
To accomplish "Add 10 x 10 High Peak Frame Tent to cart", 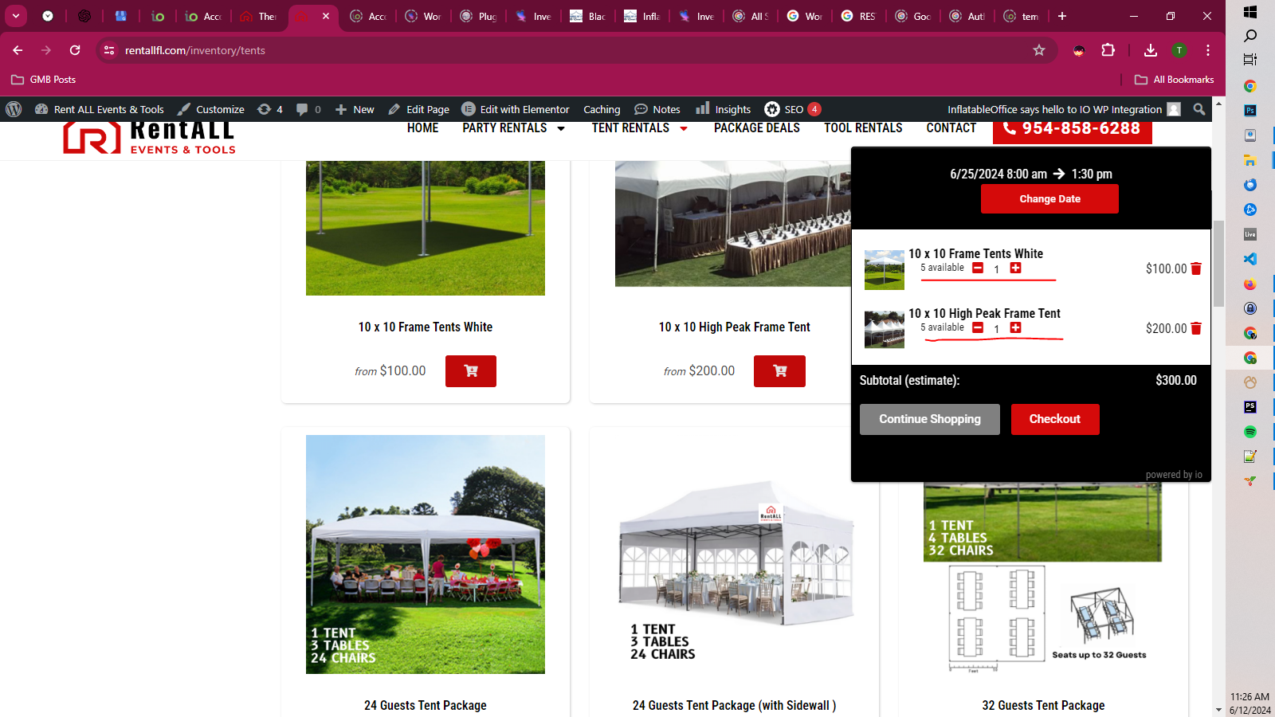I will 779,371.
